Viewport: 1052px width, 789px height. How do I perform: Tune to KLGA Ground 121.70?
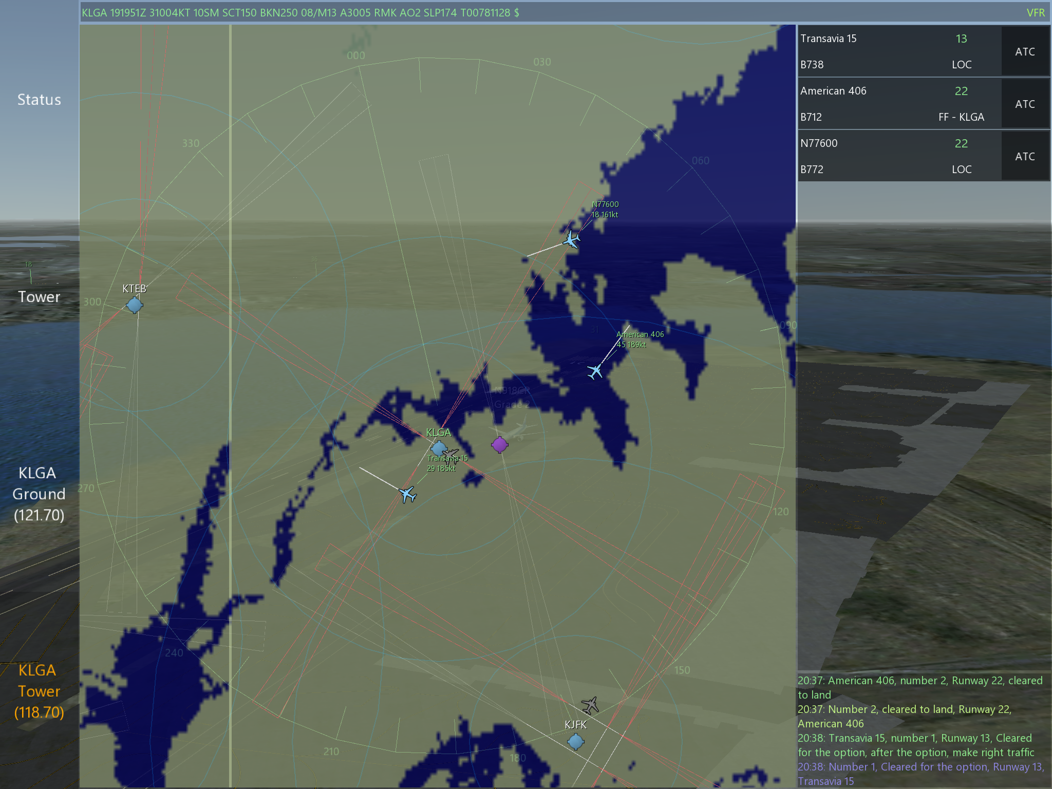click(x=39, y=494)
